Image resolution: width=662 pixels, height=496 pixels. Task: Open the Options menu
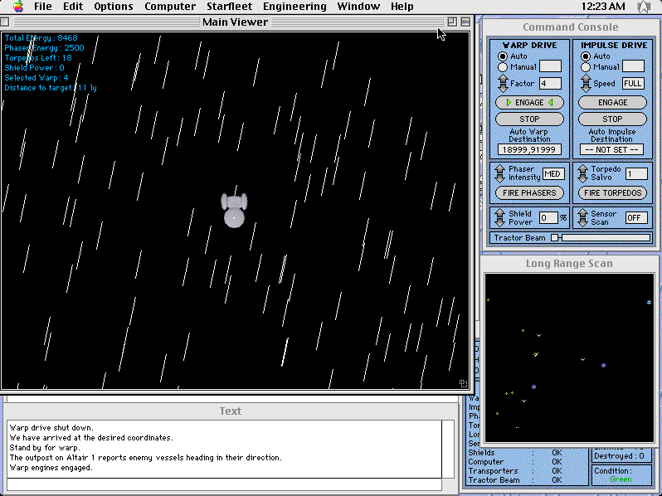click(113, 7)
